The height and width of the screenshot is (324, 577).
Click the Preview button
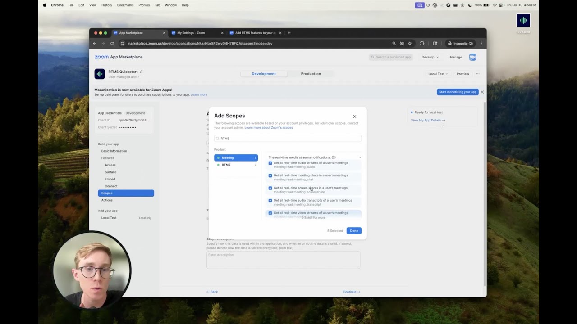coord(463,74)
